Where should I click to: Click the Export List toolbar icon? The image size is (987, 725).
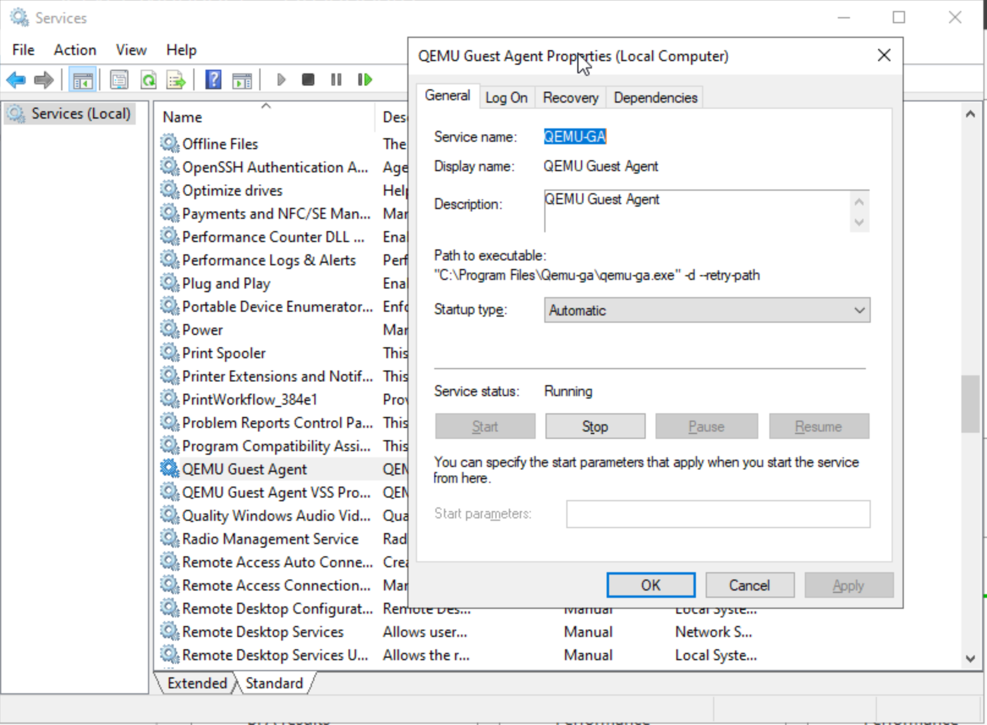pyautogui.click(x=176, y=79)
